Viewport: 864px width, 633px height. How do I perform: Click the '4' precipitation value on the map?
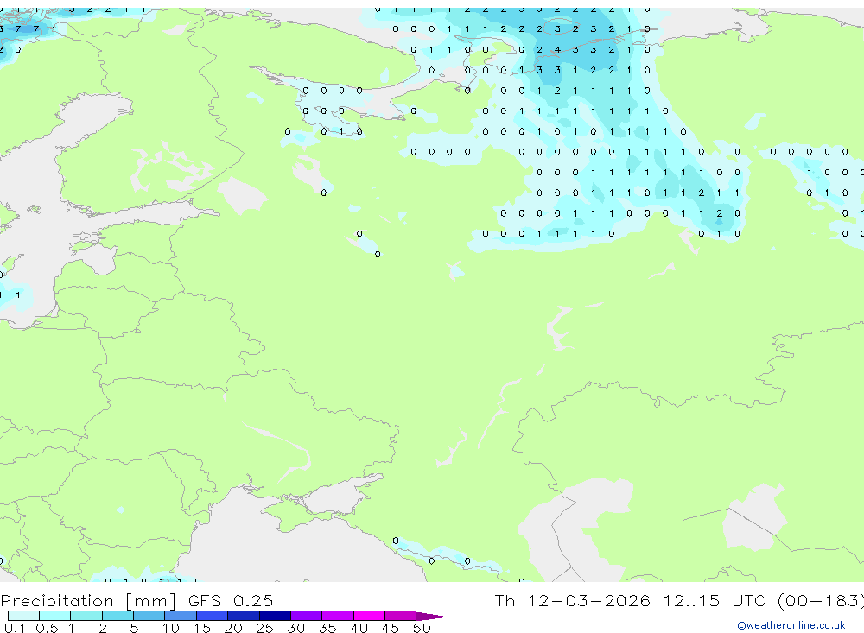557,49
